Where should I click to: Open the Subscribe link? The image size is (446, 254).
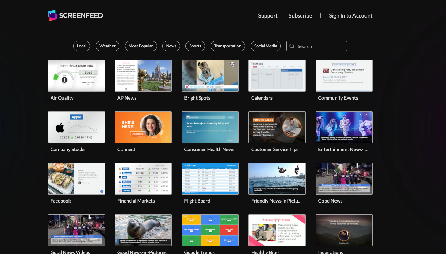tap(300, 15)
